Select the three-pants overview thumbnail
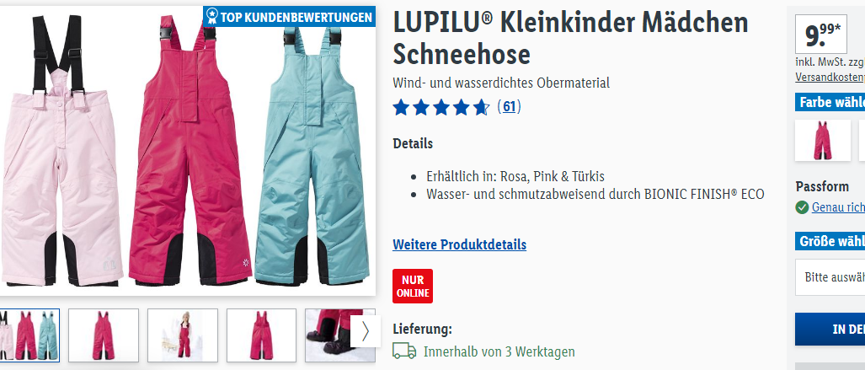This screenshot has height=370, width=865. (29, 335)
